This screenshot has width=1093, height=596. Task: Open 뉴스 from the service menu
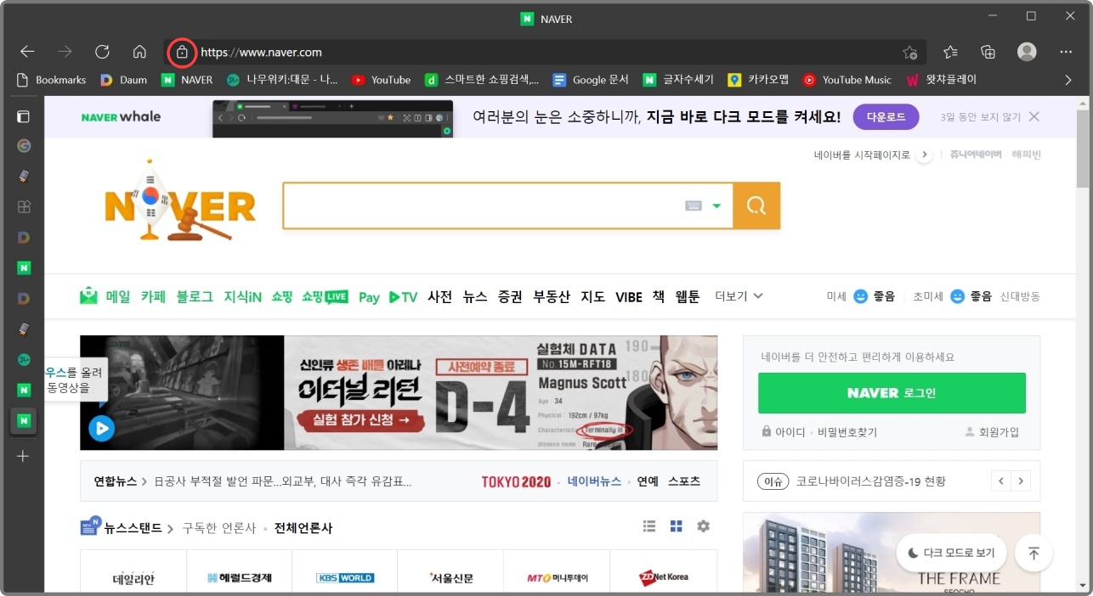click(475, 296)
